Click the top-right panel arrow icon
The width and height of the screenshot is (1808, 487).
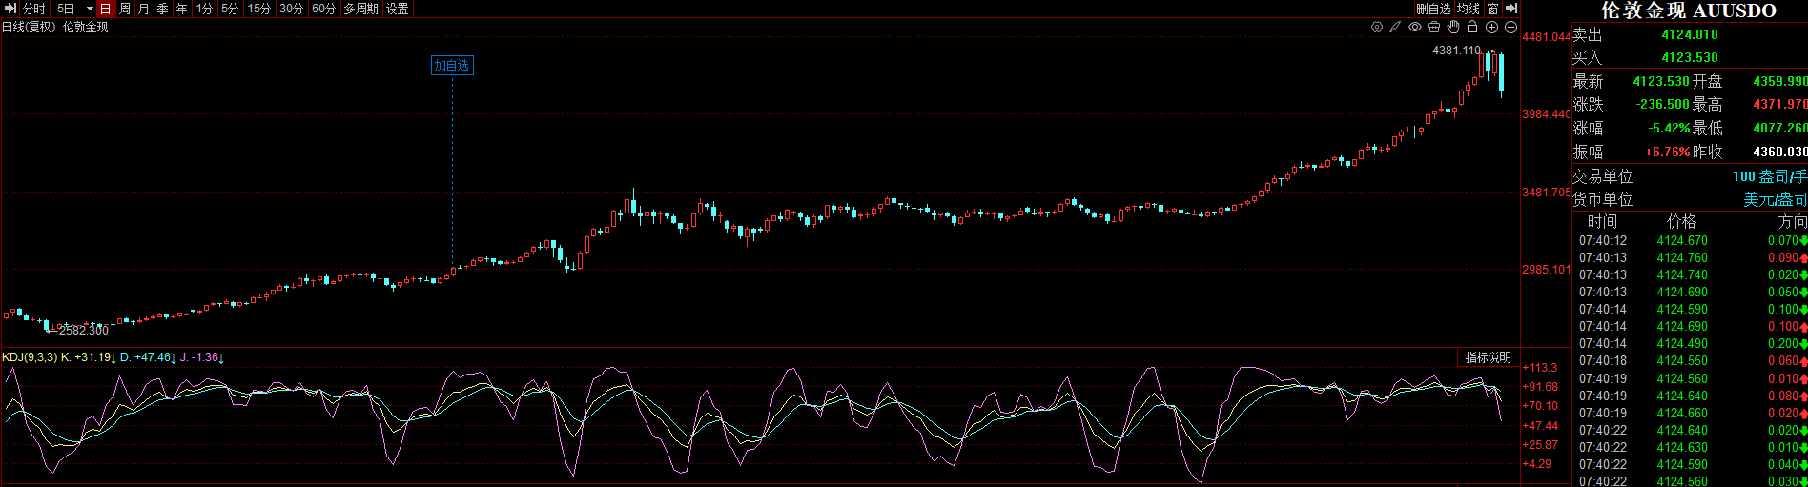point(1511,9)
